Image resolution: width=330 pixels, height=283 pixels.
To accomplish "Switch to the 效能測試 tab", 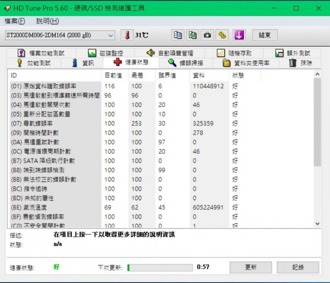I will (33, 63).
